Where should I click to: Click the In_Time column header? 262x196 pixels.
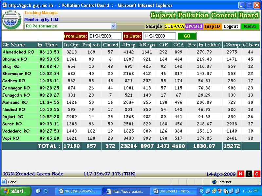point(49,45)
